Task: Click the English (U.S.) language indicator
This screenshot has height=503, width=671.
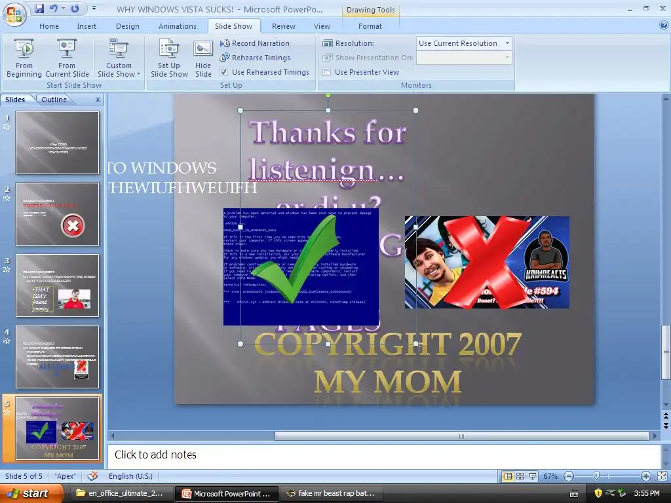Action: click(x=130, y=476)
